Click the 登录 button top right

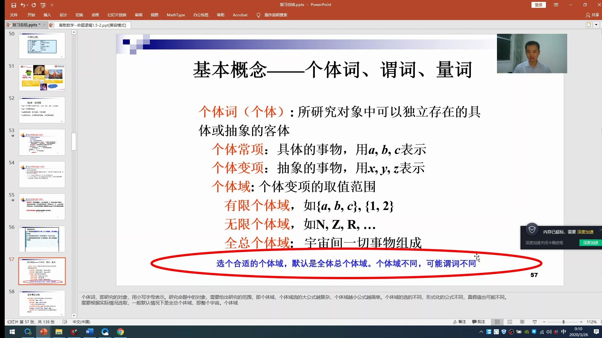[x=539, y=5]
